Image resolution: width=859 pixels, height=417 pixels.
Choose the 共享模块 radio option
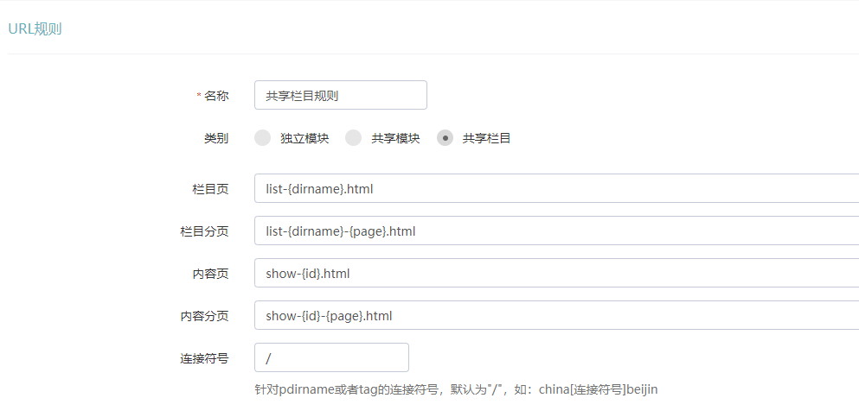click(354, 138)
